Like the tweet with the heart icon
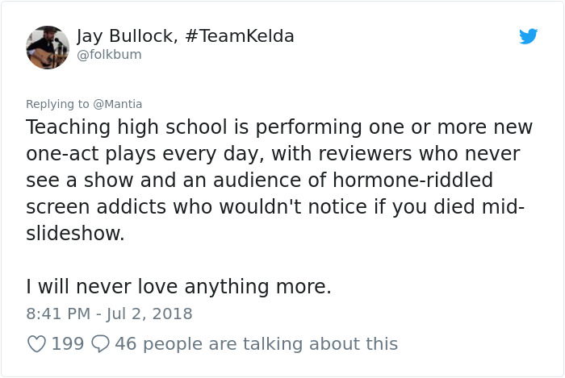The height and width of the screenshot is (378, 565). tap(36, 344)
